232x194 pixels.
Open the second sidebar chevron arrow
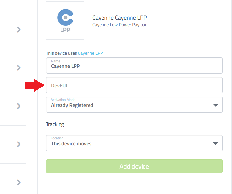pos(19,68)
